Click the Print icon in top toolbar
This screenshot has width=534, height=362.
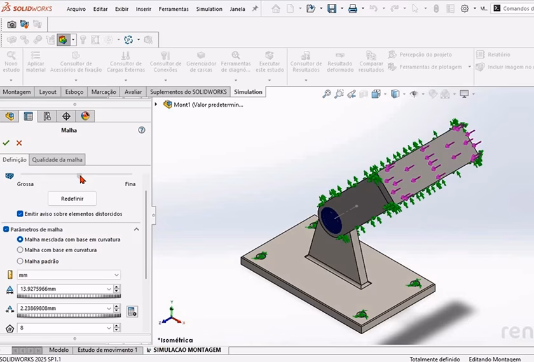[x=353, y=9]
